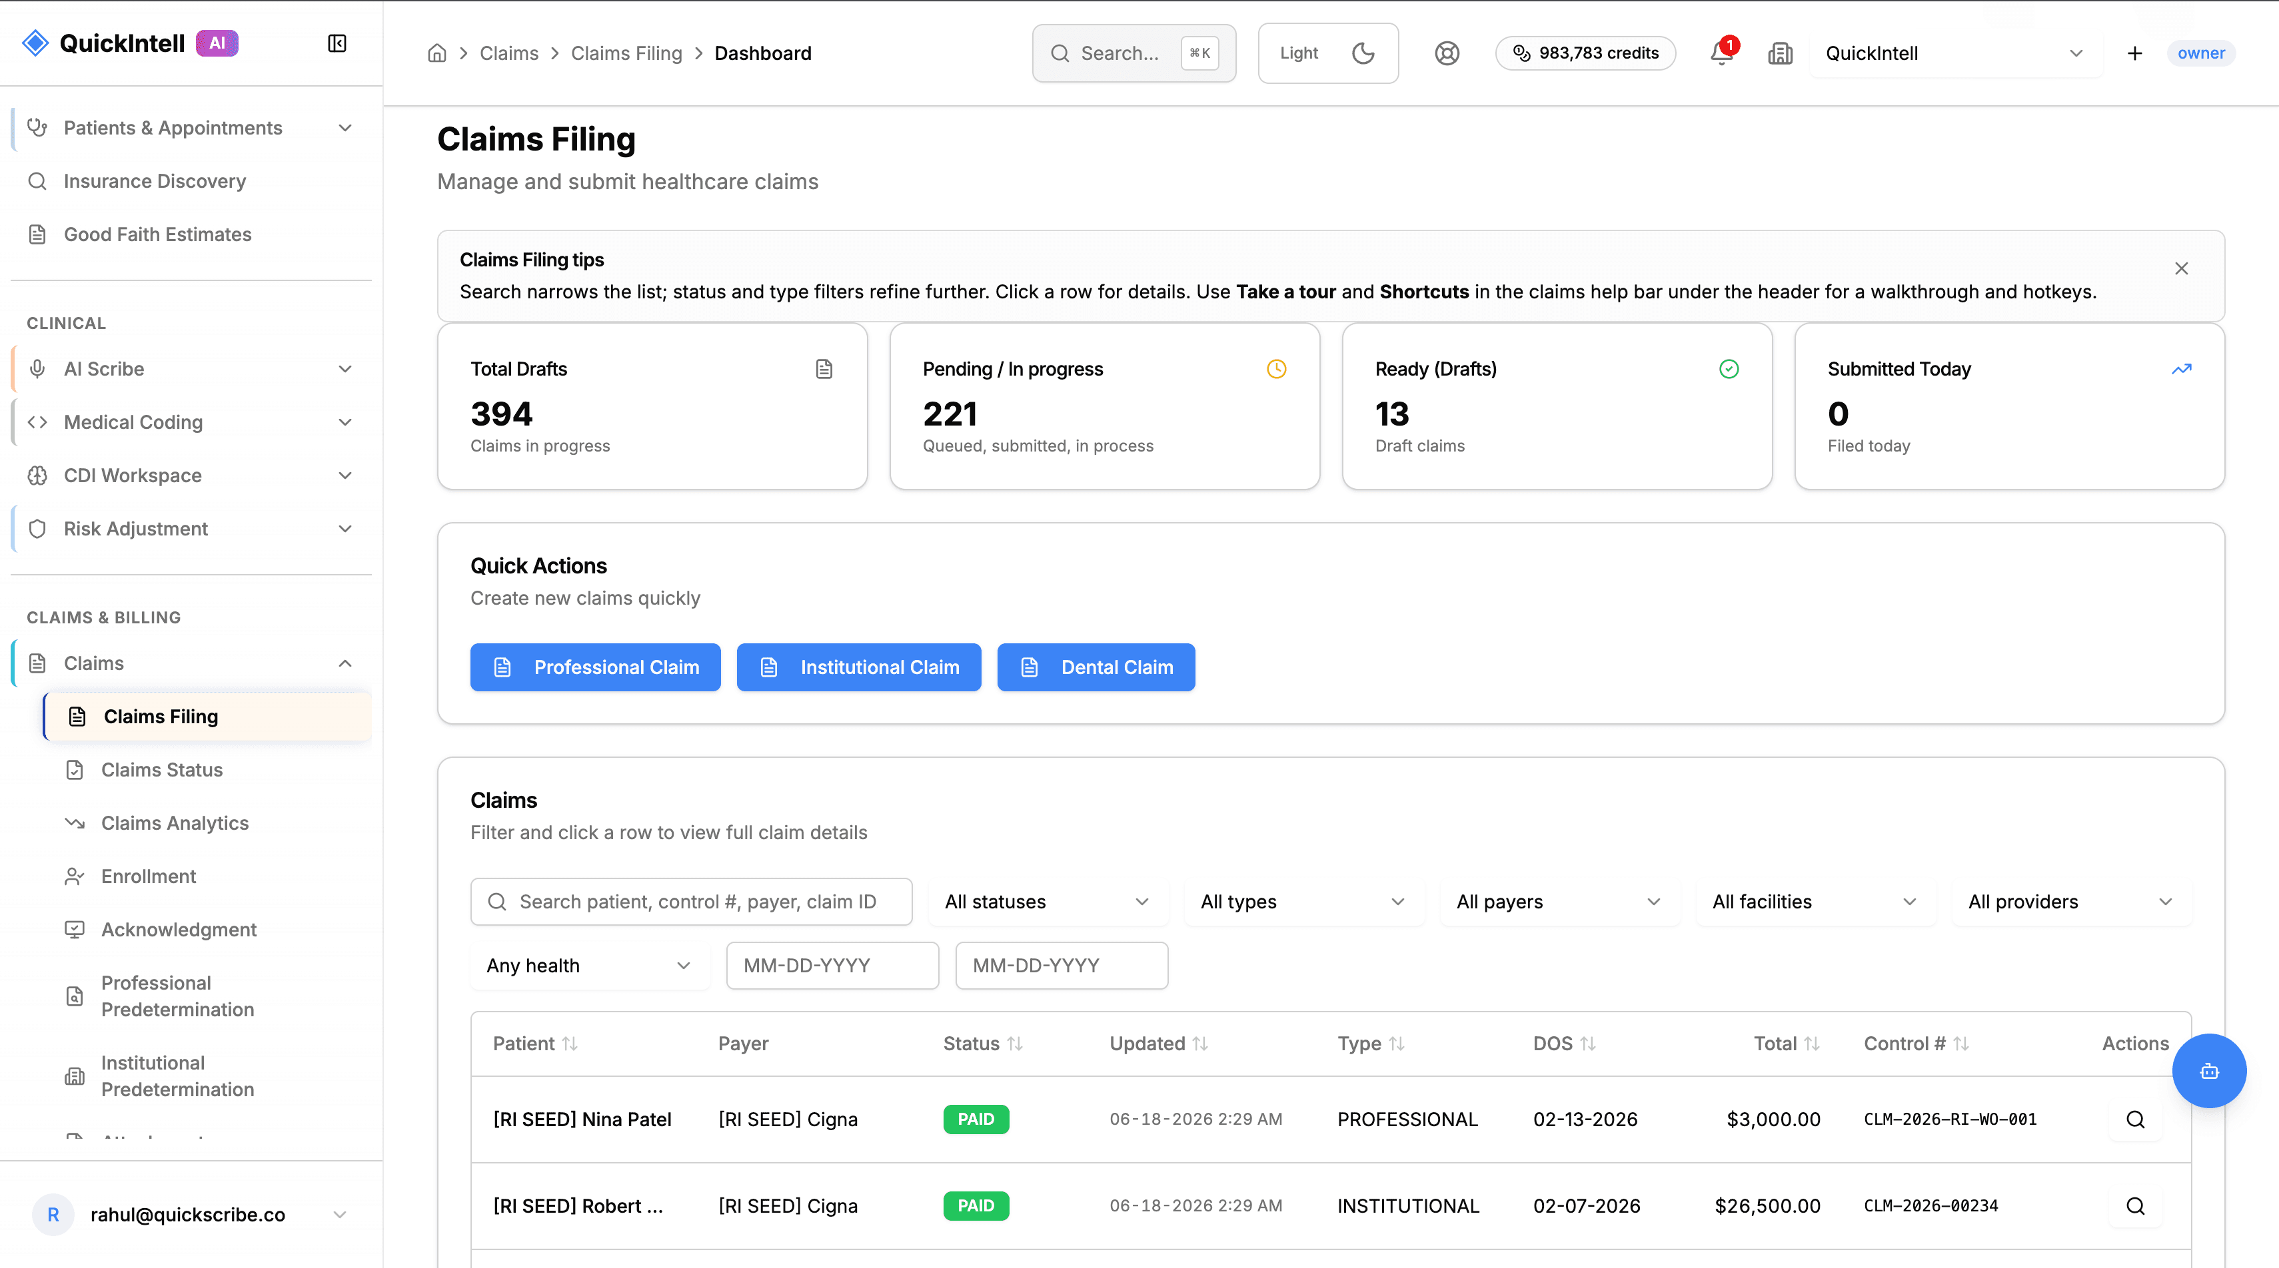View details for CLM-2026-00234 claim
Screen dimensions: 2279x1268
2135,1206
